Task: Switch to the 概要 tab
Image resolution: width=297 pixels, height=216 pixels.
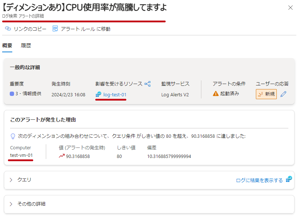Action: click(x=7, y=46)
